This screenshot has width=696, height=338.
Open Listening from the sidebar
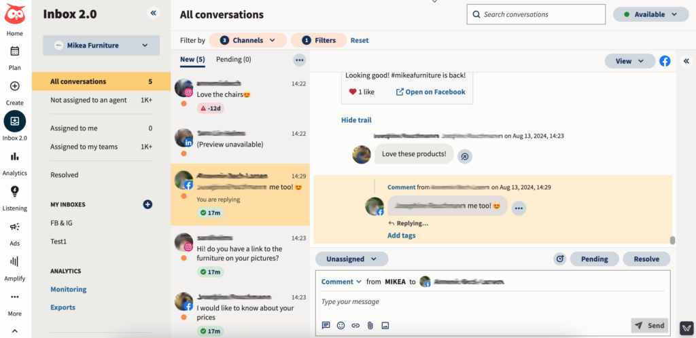coord(15,198)
